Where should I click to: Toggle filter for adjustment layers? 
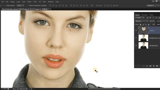[x=150, y=18]
